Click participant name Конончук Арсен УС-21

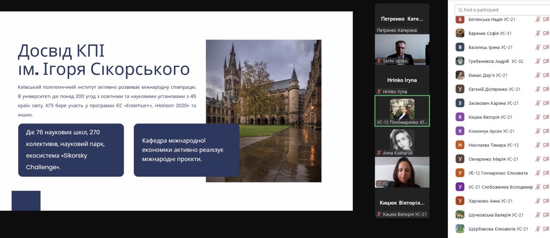pyautogui.click(x=492, y=131)
